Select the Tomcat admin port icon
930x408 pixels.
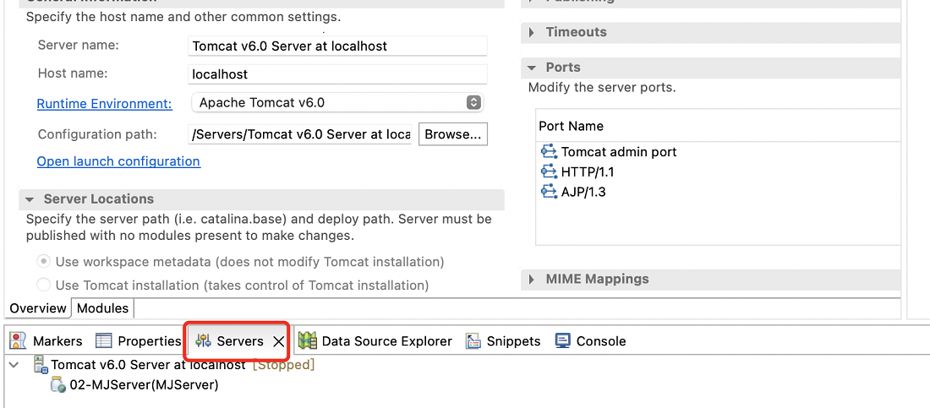tap(549, 151)
